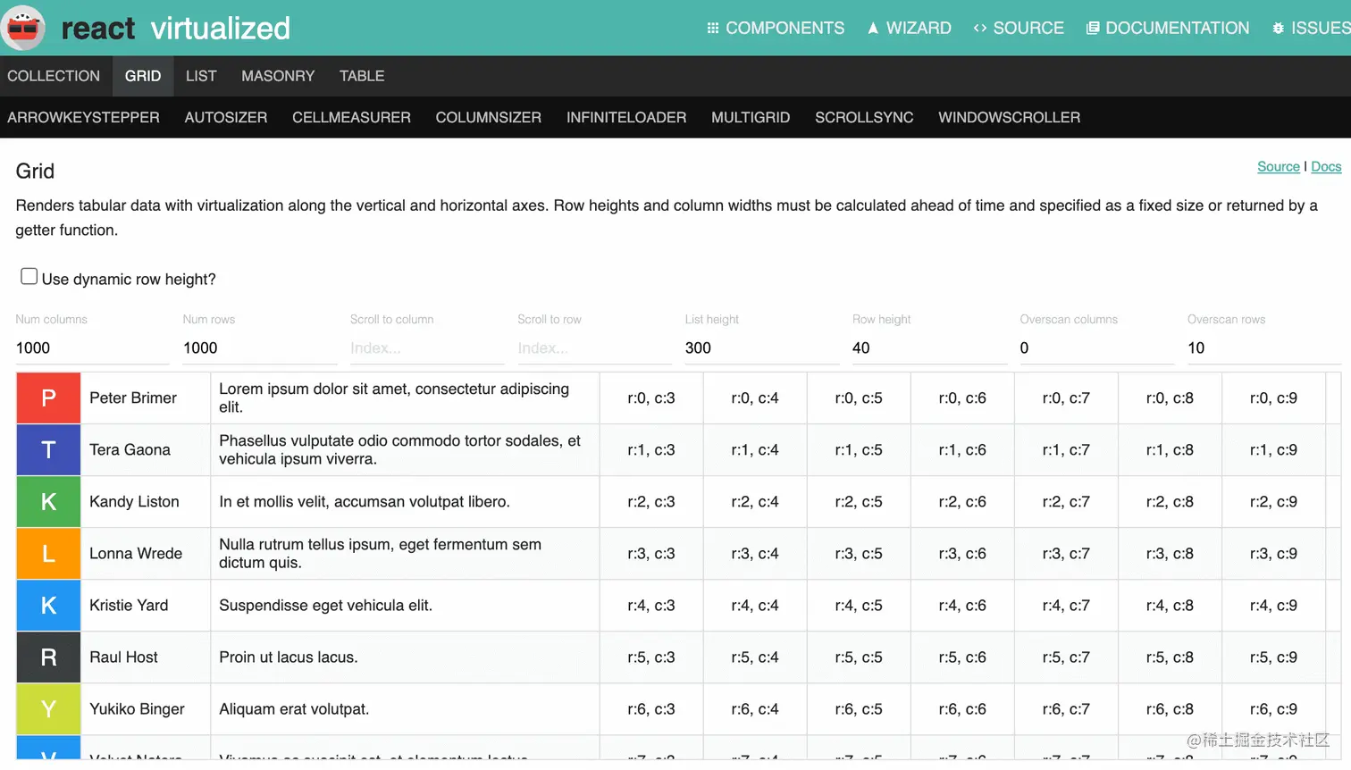Focus the Overscan rows input

point(1264,347)
